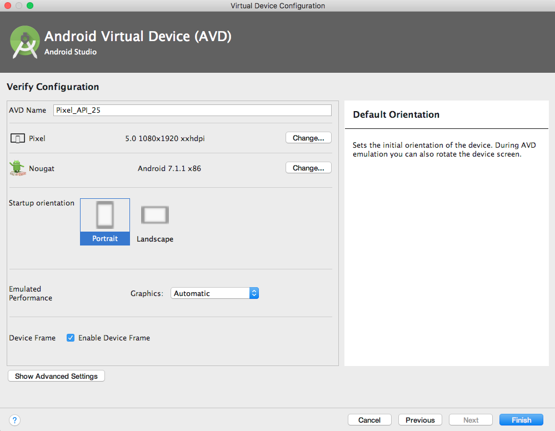Open the Graphics Automatic dropdown
This screenshot has height=431, width=555.
pyautogui.click(x=214, y=293)
